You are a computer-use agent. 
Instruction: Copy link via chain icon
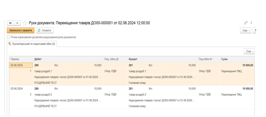pyautogui.click(x=246, y=23)
